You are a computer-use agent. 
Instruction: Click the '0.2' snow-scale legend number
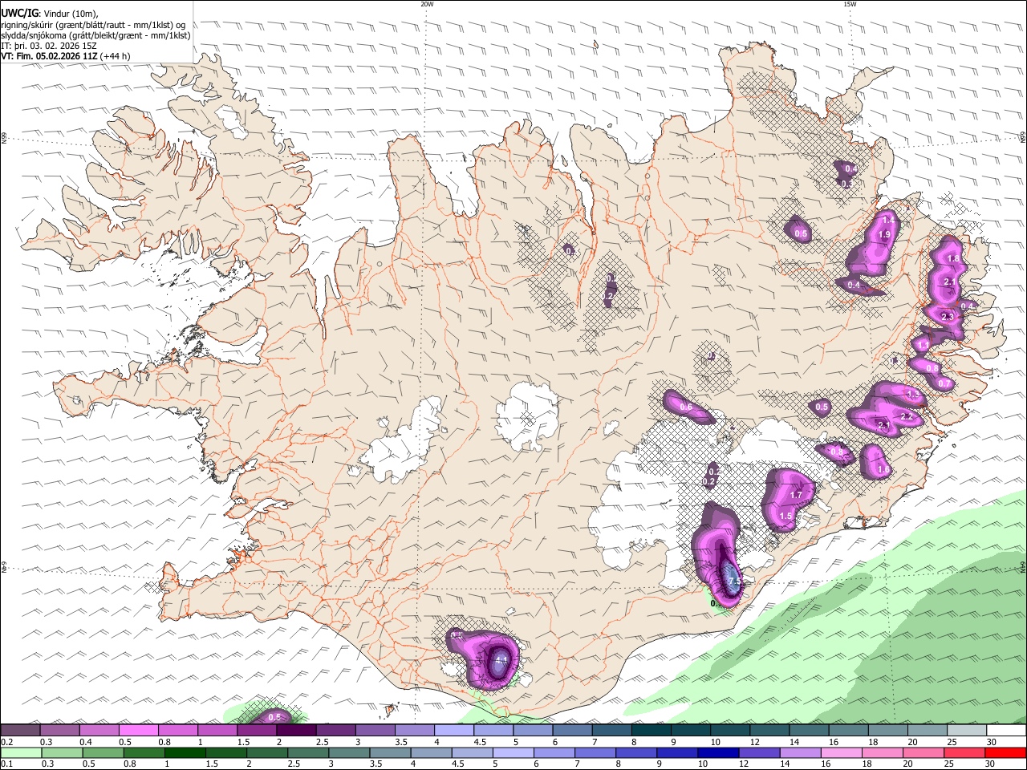6,742
